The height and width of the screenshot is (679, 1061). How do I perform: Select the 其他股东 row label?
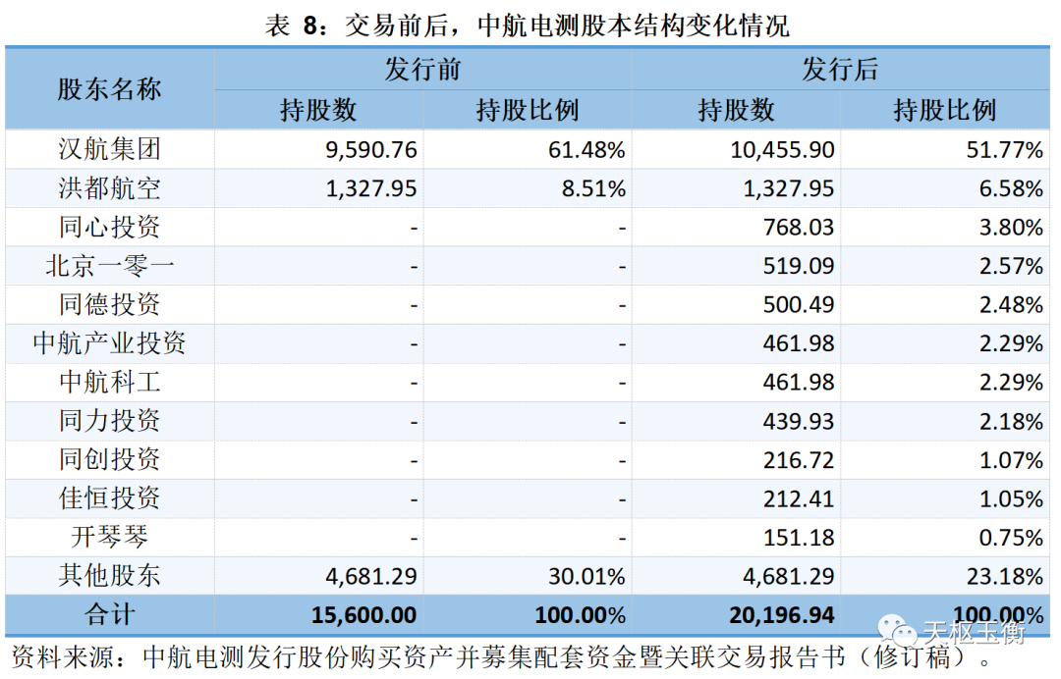coord(109,576)
